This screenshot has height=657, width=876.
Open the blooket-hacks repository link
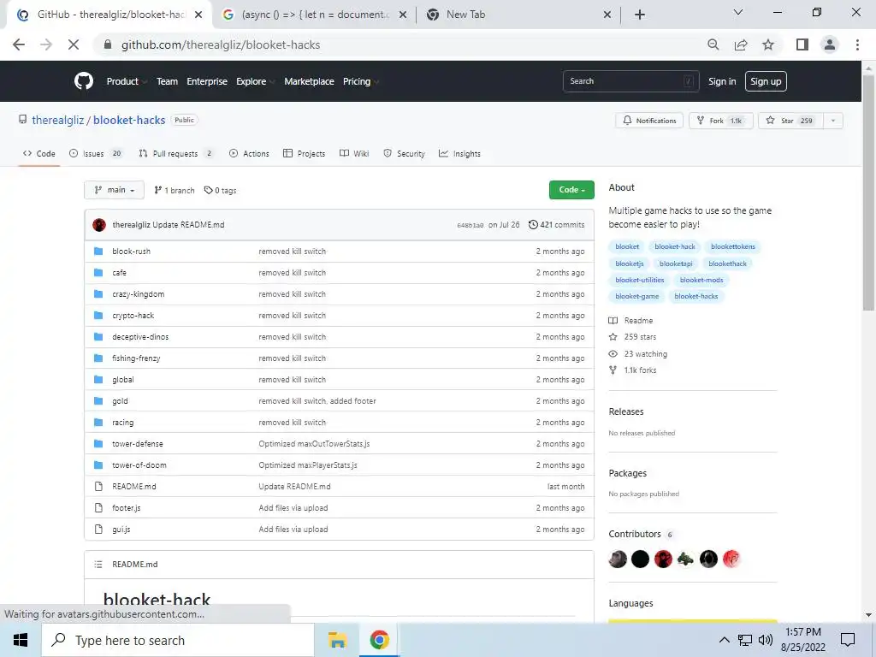[x=129, y=120]
